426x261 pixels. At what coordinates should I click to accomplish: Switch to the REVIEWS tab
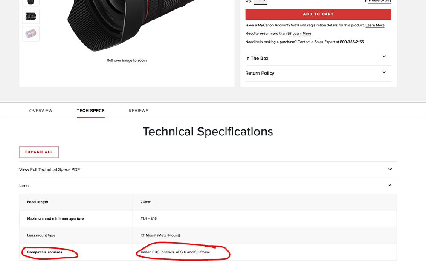pyautogui.click(x=138, y=110)
